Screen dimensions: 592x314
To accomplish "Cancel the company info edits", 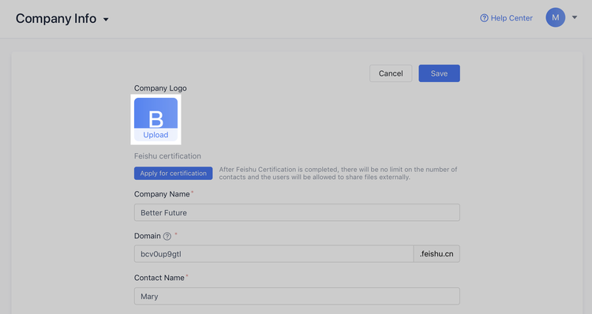I will 391,73.
